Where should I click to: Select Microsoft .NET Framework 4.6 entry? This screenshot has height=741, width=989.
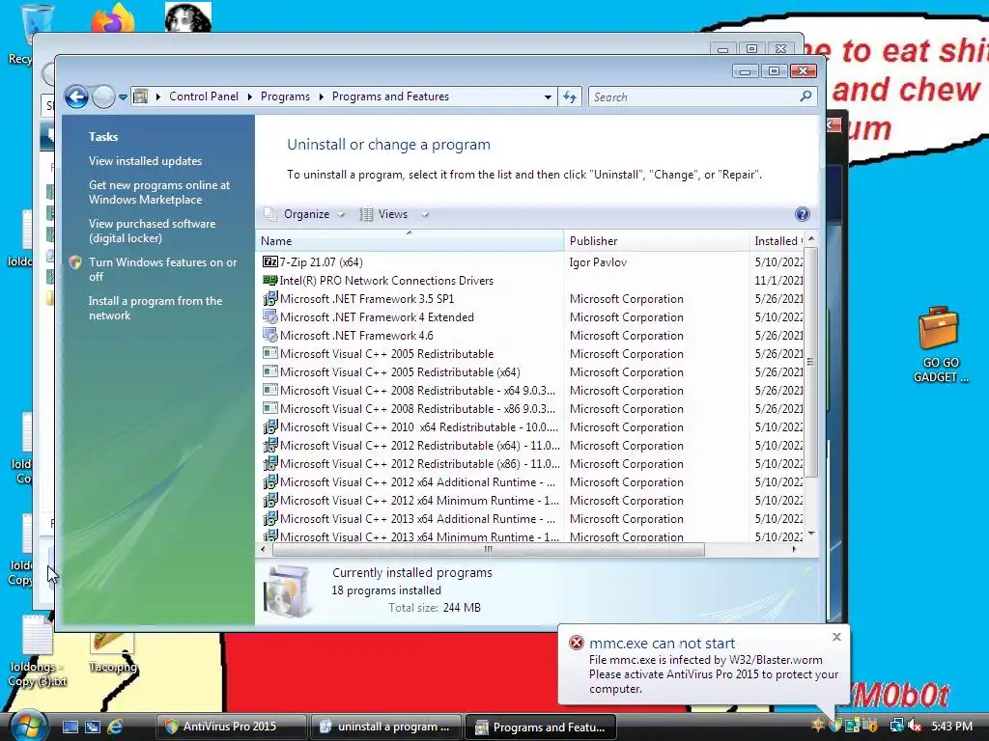pos(356,335)
